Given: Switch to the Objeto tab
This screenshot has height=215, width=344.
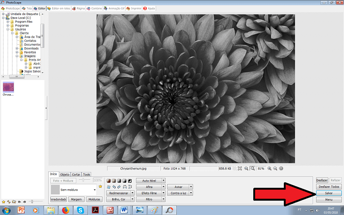Looking at the screenshot, I should [x=65, y=174].
